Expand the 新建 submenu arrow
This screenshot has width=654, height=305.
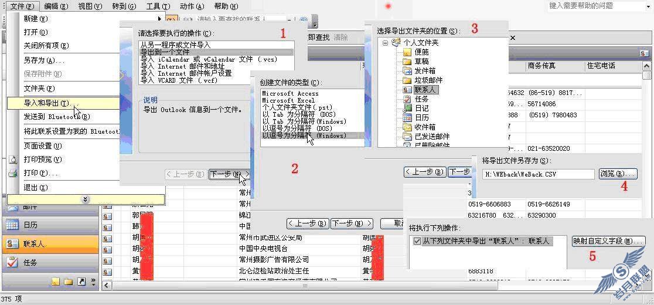pos(159,18)
